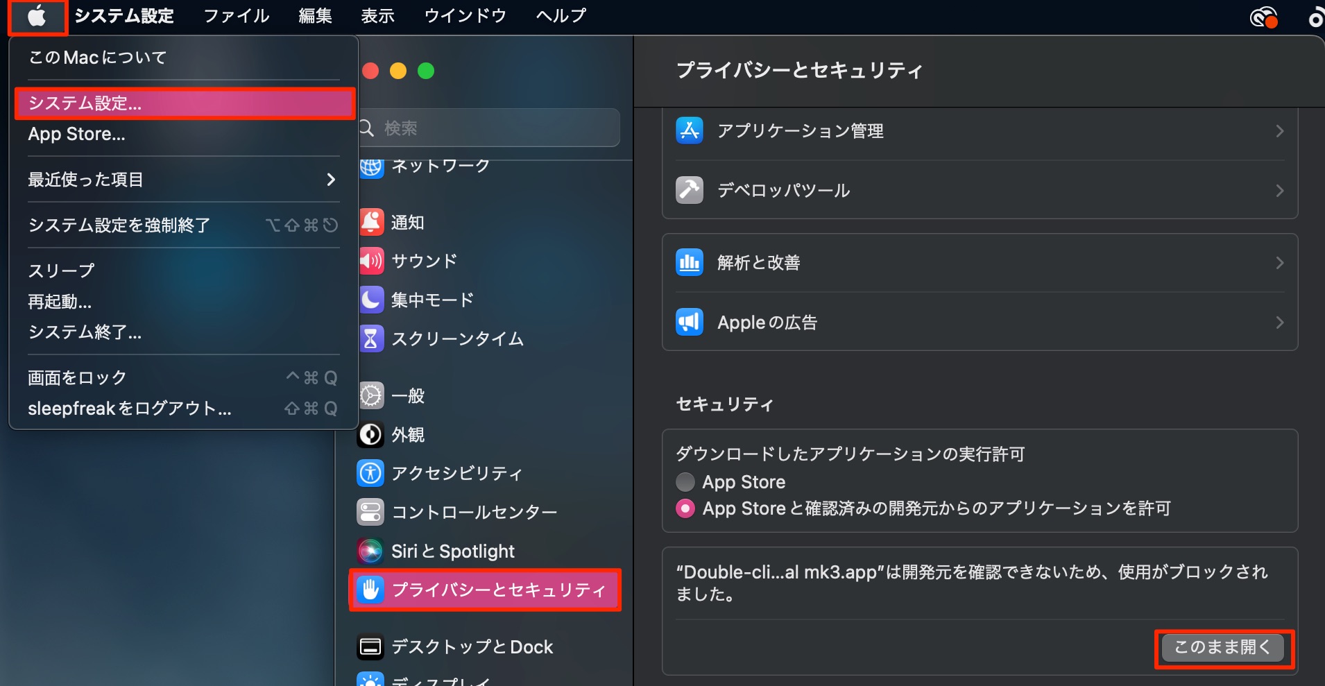The width and height of the screenshot is (1325, 686).
Task: Click the App Management (アプリケーション管理) icon
Action: coord(690,130)
